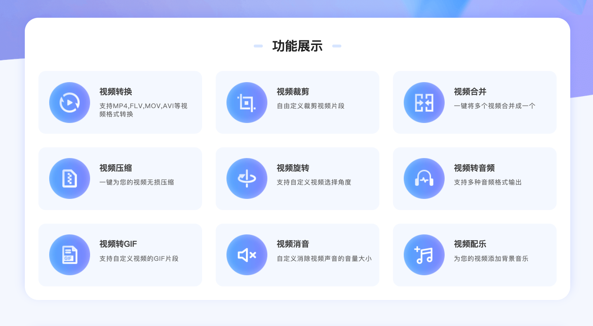Click the 视频转GIF document icon
Image resolution: width=593 pixels, height=326 pixels.
(69, 255)
